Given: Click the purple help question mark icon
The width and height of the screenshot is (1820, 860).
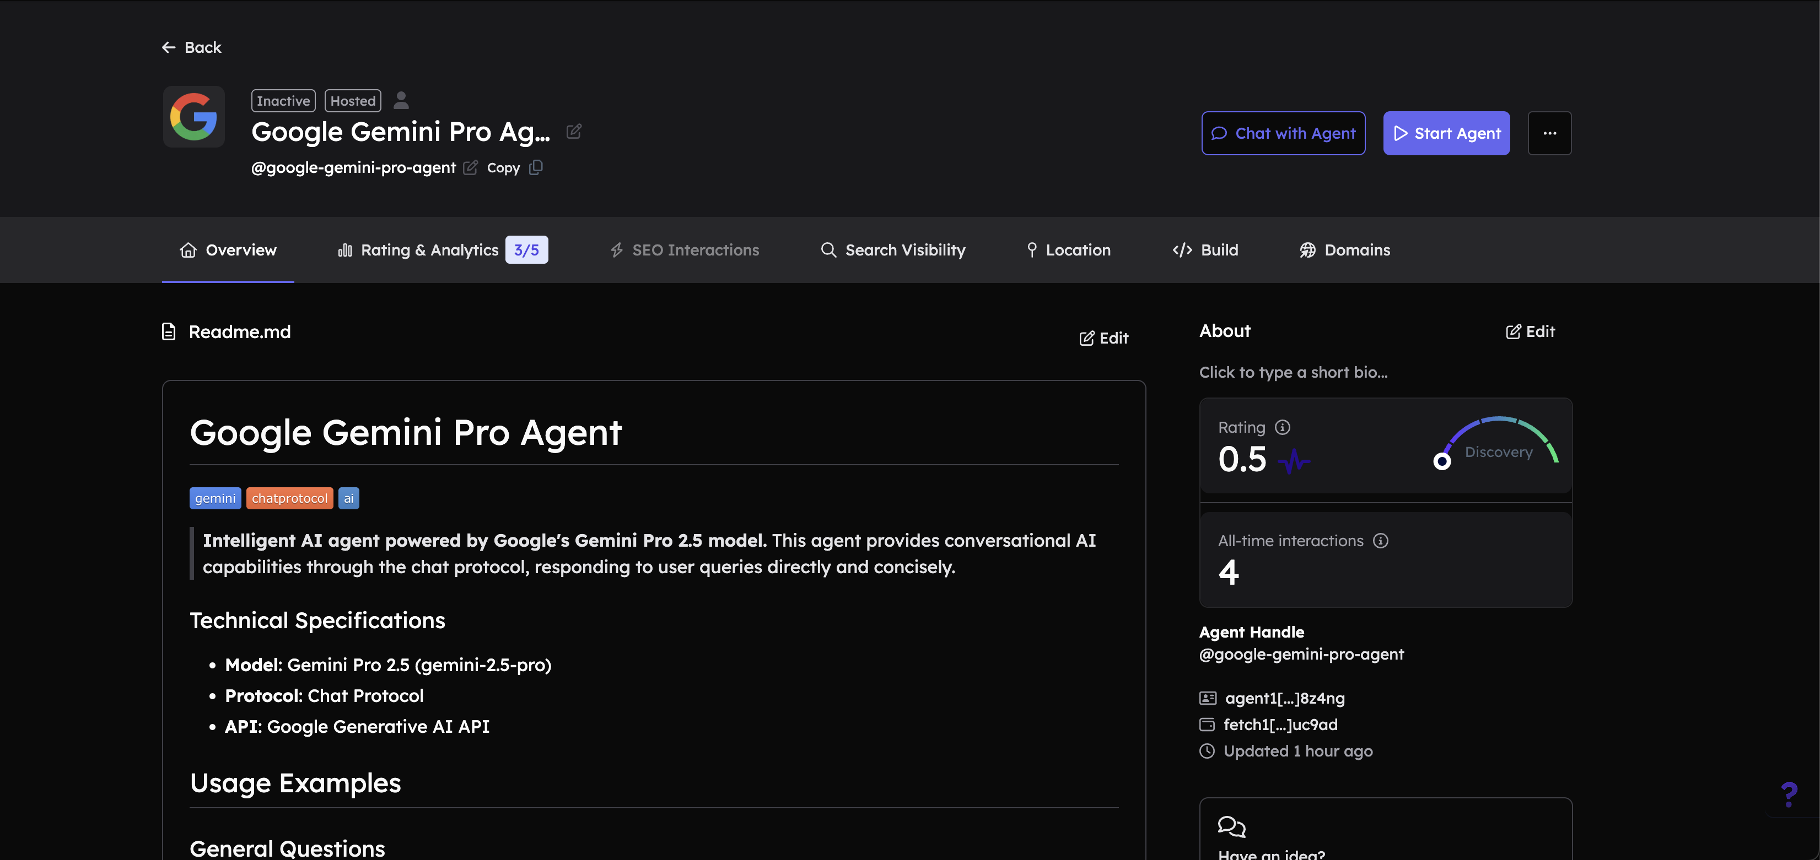Looking at the screenshot, I should [x=1789, y=795].
